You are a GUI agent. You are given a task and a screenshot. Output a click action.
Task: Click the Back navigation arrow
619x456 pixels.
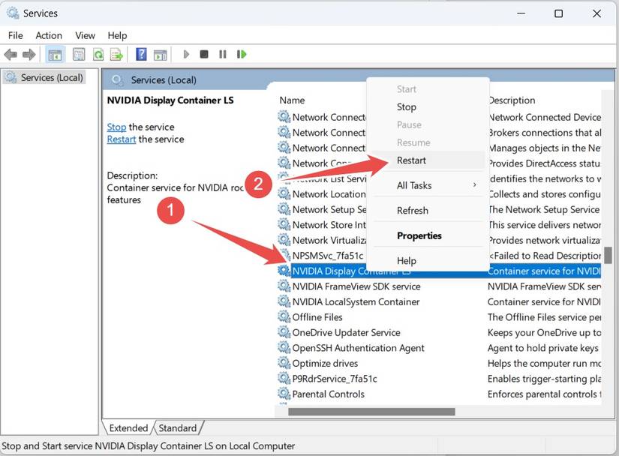[11, 54]
